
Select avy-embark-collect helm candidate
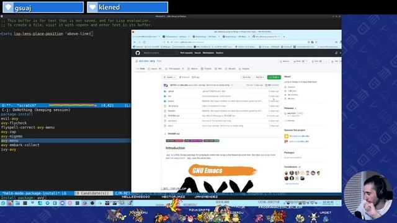(x=20, y=145)
